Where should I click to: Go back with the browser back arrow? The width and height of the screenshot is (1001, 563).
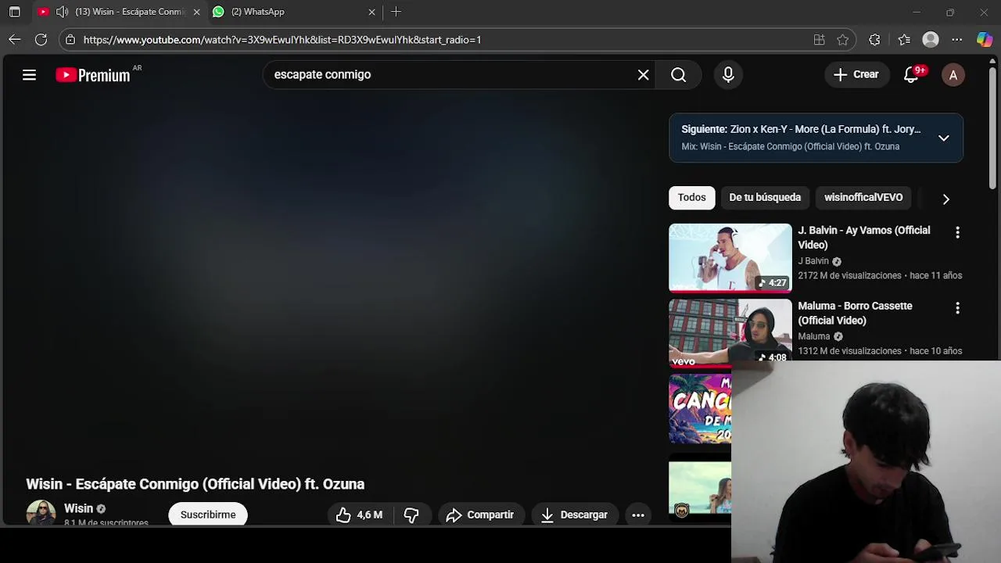pos(15,39)
